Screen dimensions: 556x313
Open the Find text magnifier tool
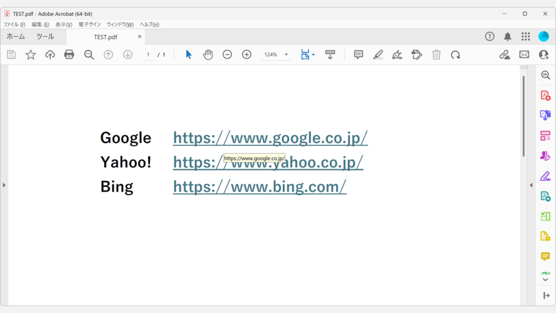coord(89,55)
